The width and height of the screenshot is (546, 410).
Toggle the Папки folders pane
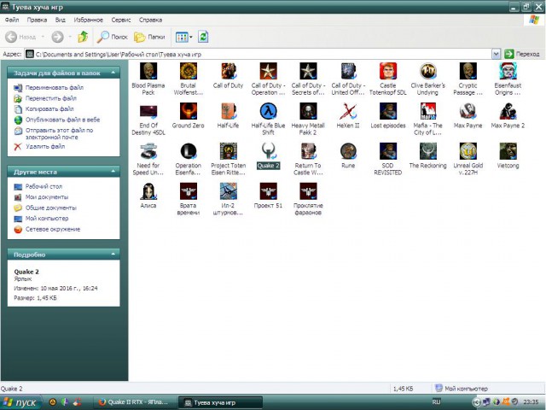149,37
